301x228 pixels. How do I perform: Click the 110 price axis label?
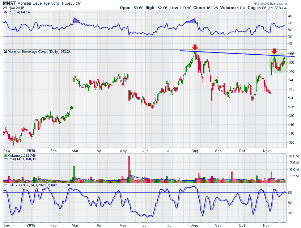coord(291,133)
